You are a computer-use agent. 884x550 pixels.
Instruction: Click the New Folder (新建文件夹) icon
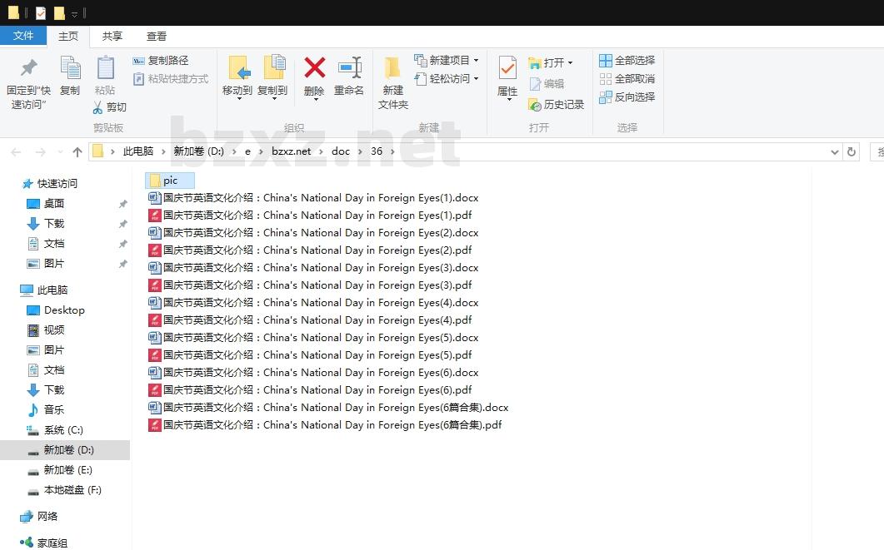[392, 67]
